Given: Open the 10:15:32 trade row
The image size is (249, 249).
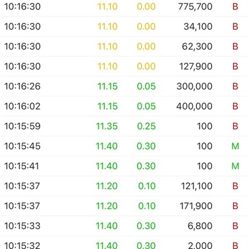Looking at the screenshot, I should pos(124,242).
